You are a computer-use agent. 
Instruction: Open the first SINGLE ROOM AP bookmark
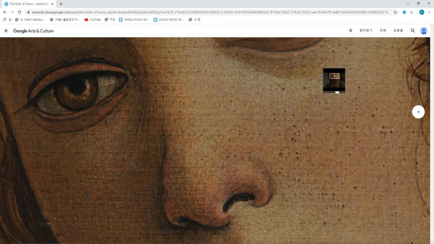click(134, 19)
